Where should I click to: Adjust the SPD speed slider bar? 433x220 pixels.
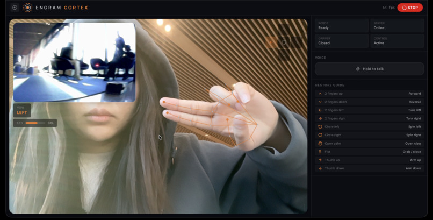[x=35, y=123]
